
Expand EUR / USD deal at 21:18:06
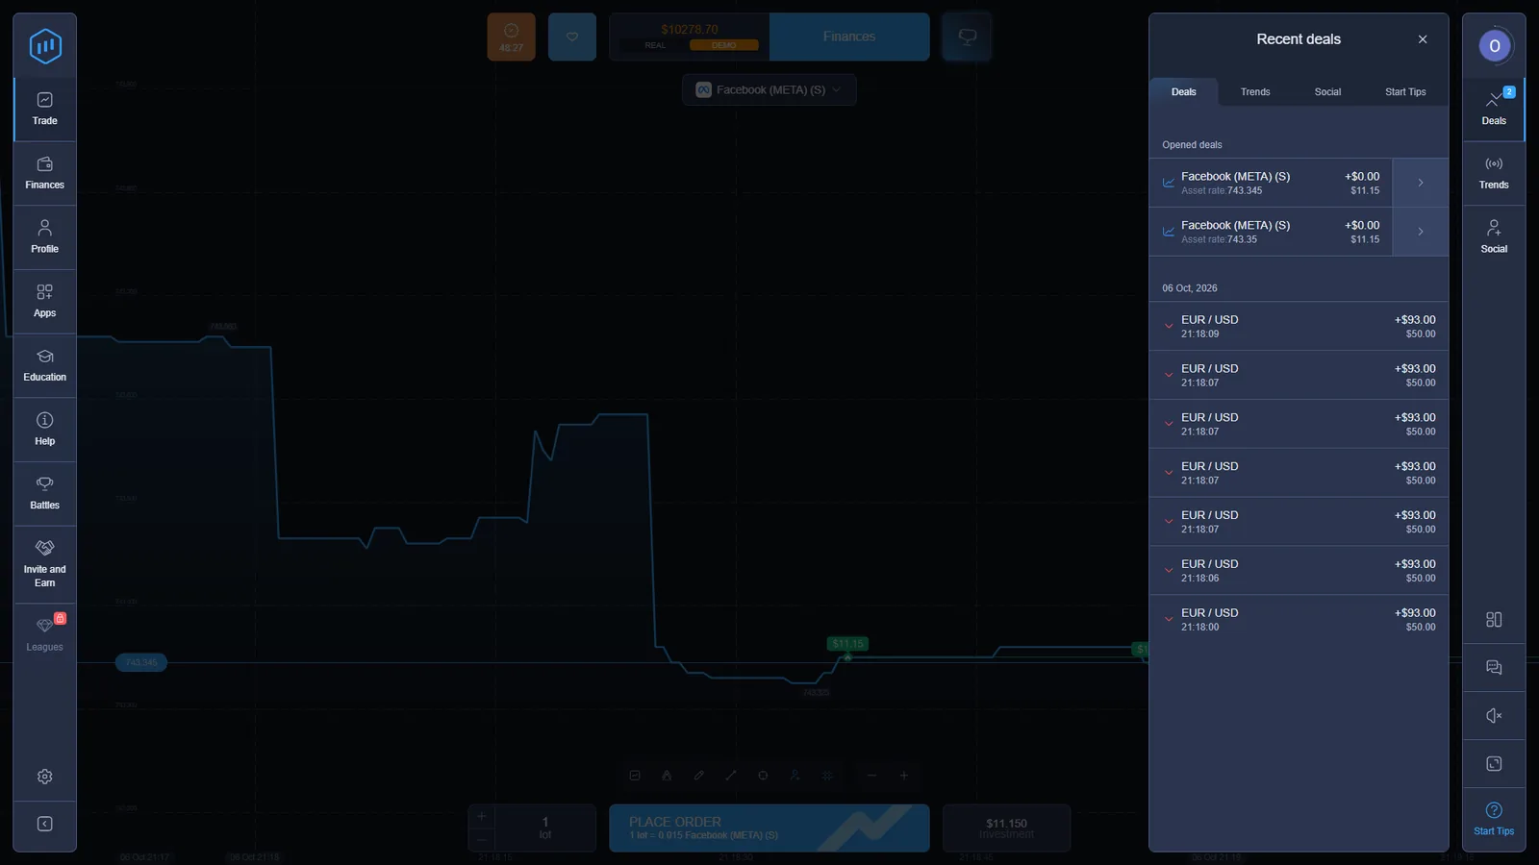(1299, 570)
